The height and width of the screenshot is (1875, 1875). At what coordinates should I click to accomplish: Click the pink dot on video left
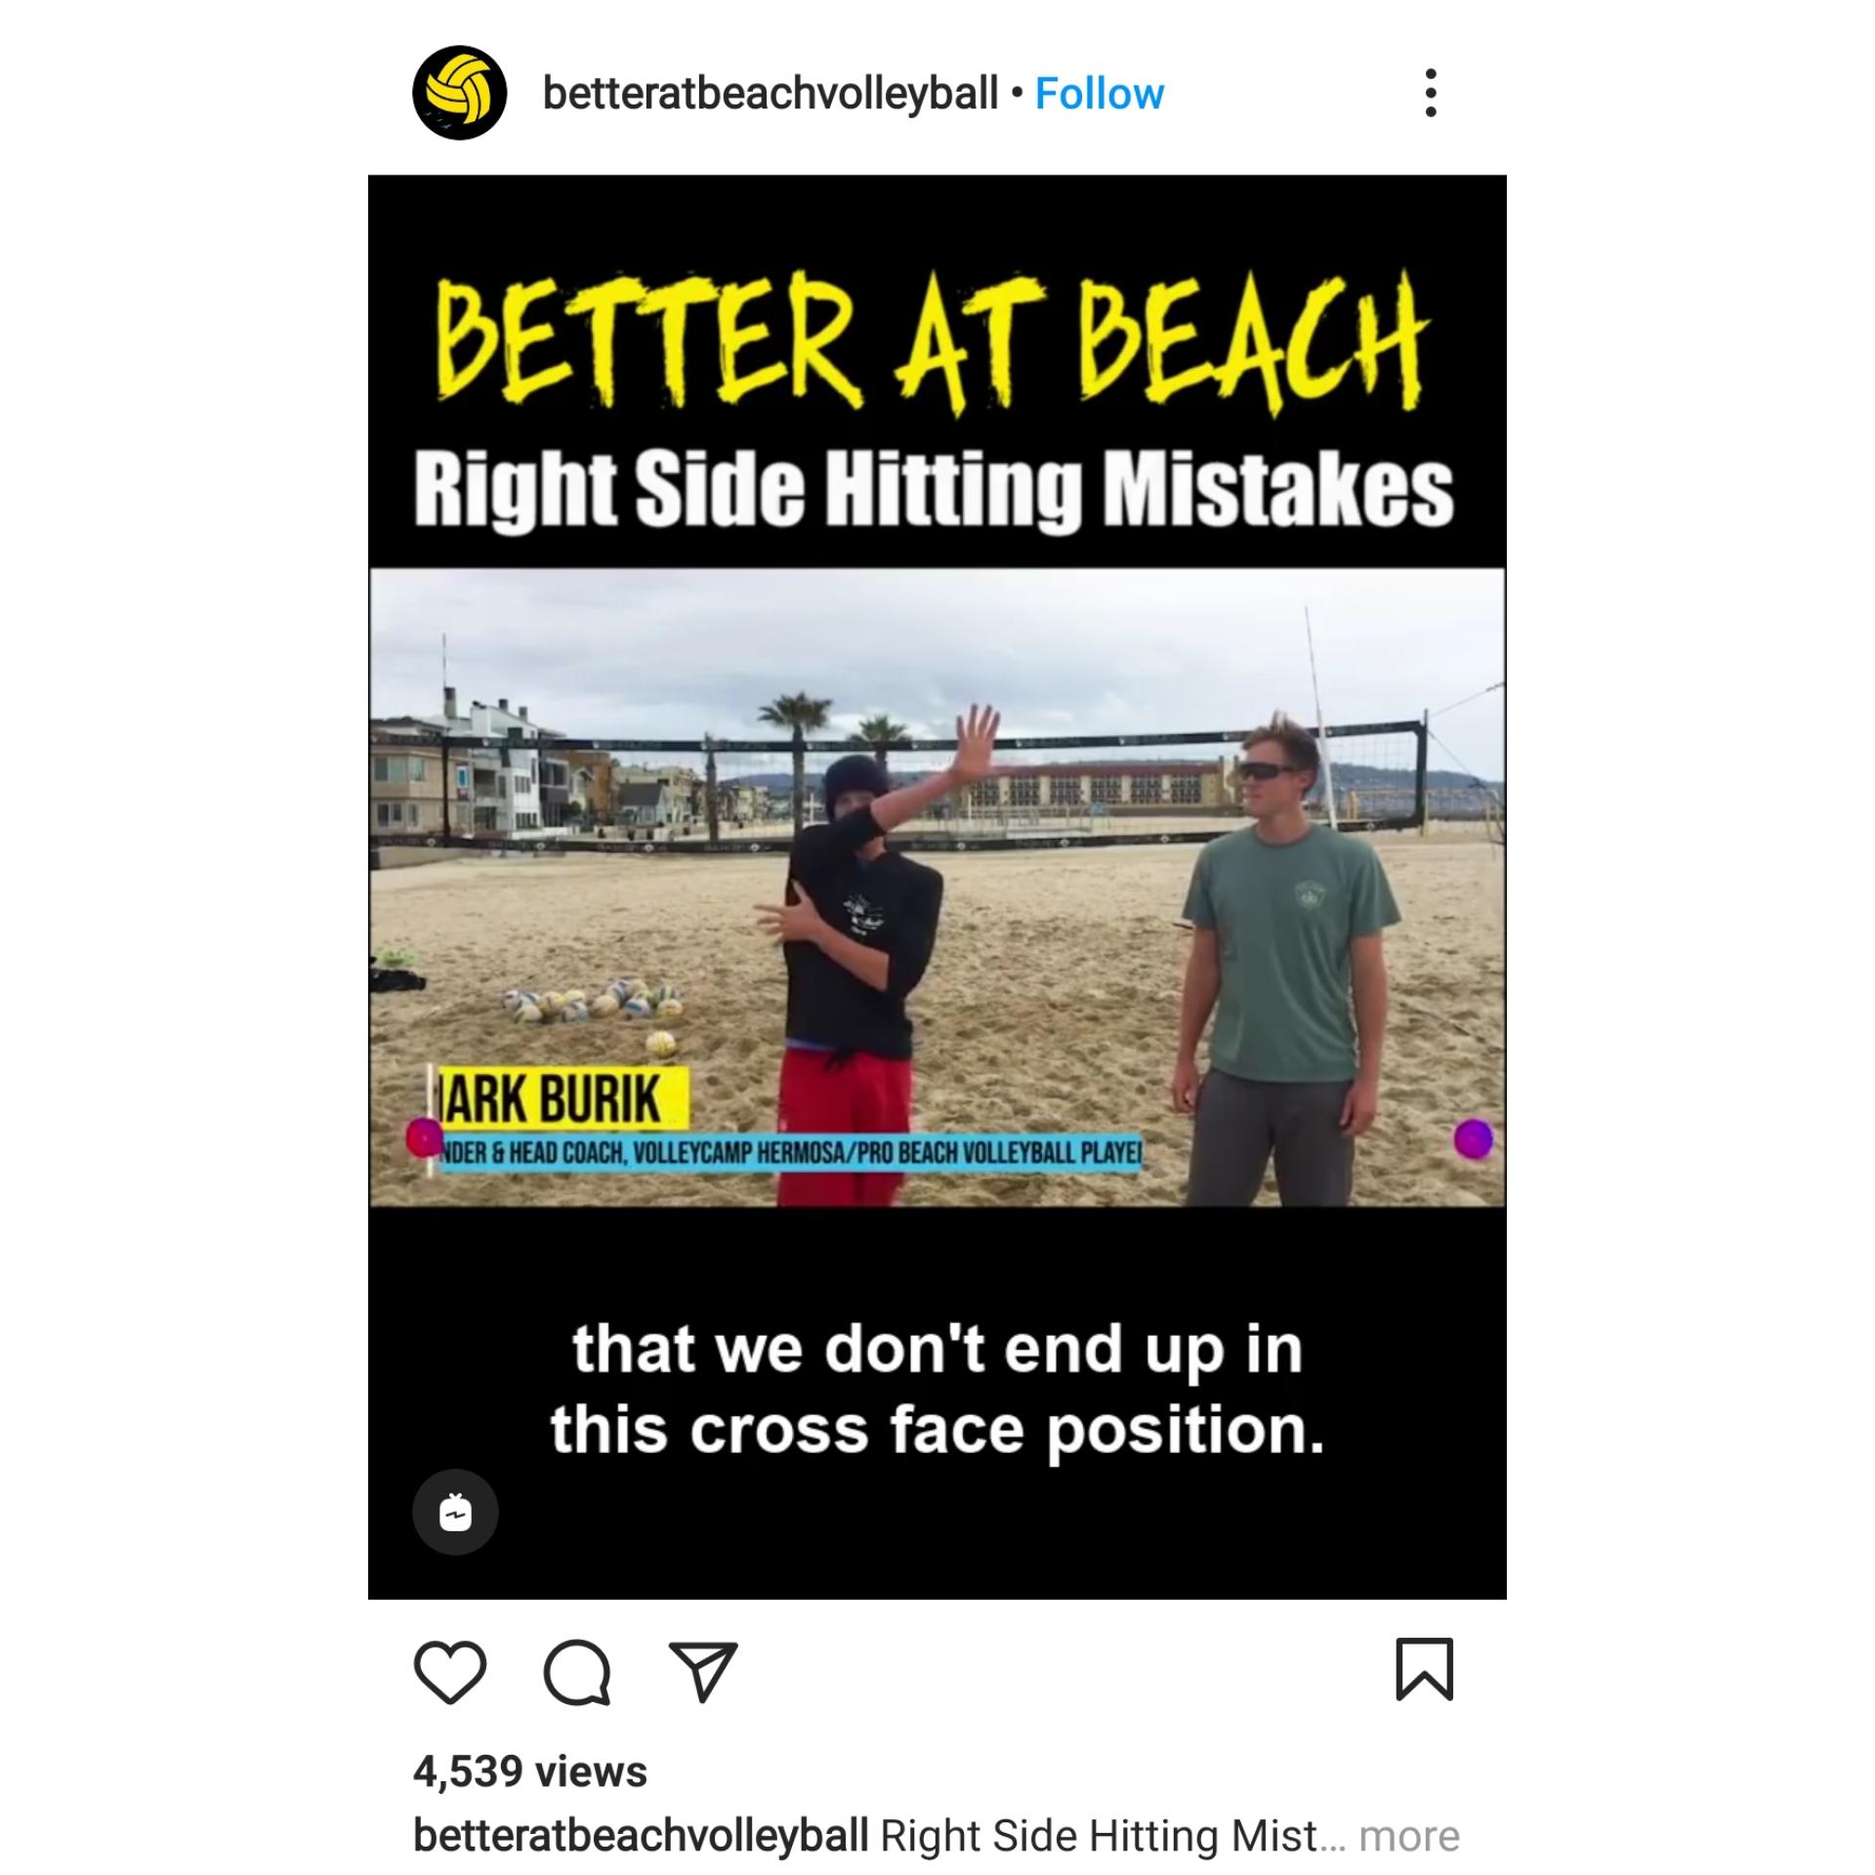424,1137
